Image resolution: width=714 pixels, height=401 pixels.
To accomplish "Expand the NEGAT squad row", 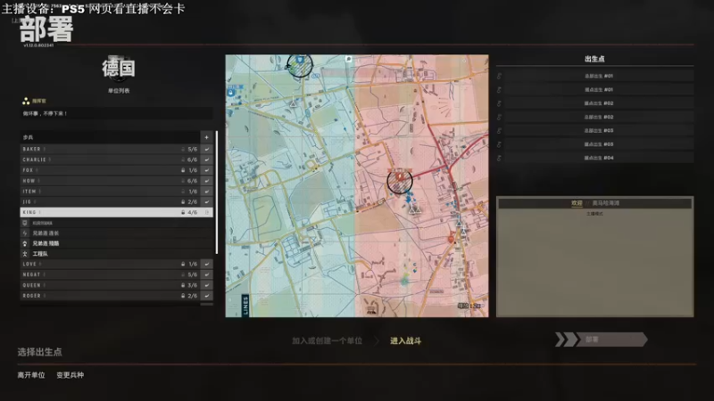I will pos(110,274).
